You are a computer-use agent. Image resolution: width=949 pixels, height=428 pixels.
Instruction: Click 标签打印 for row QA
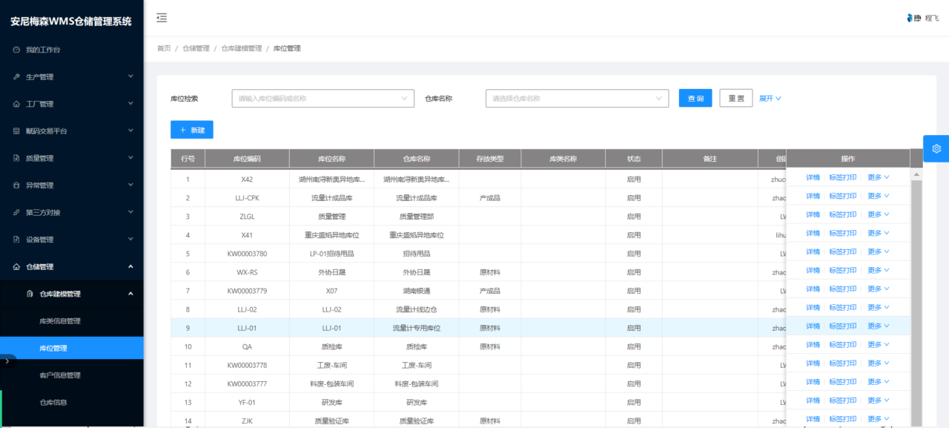click(x=843, y=345)
